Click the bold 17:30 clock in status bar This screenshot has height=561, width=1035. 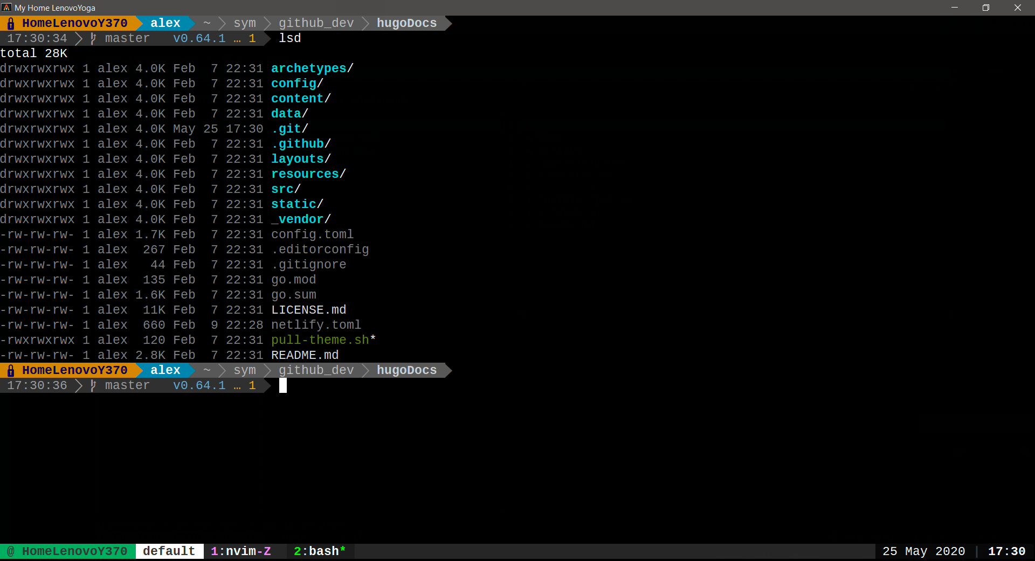pos(1006,551)
